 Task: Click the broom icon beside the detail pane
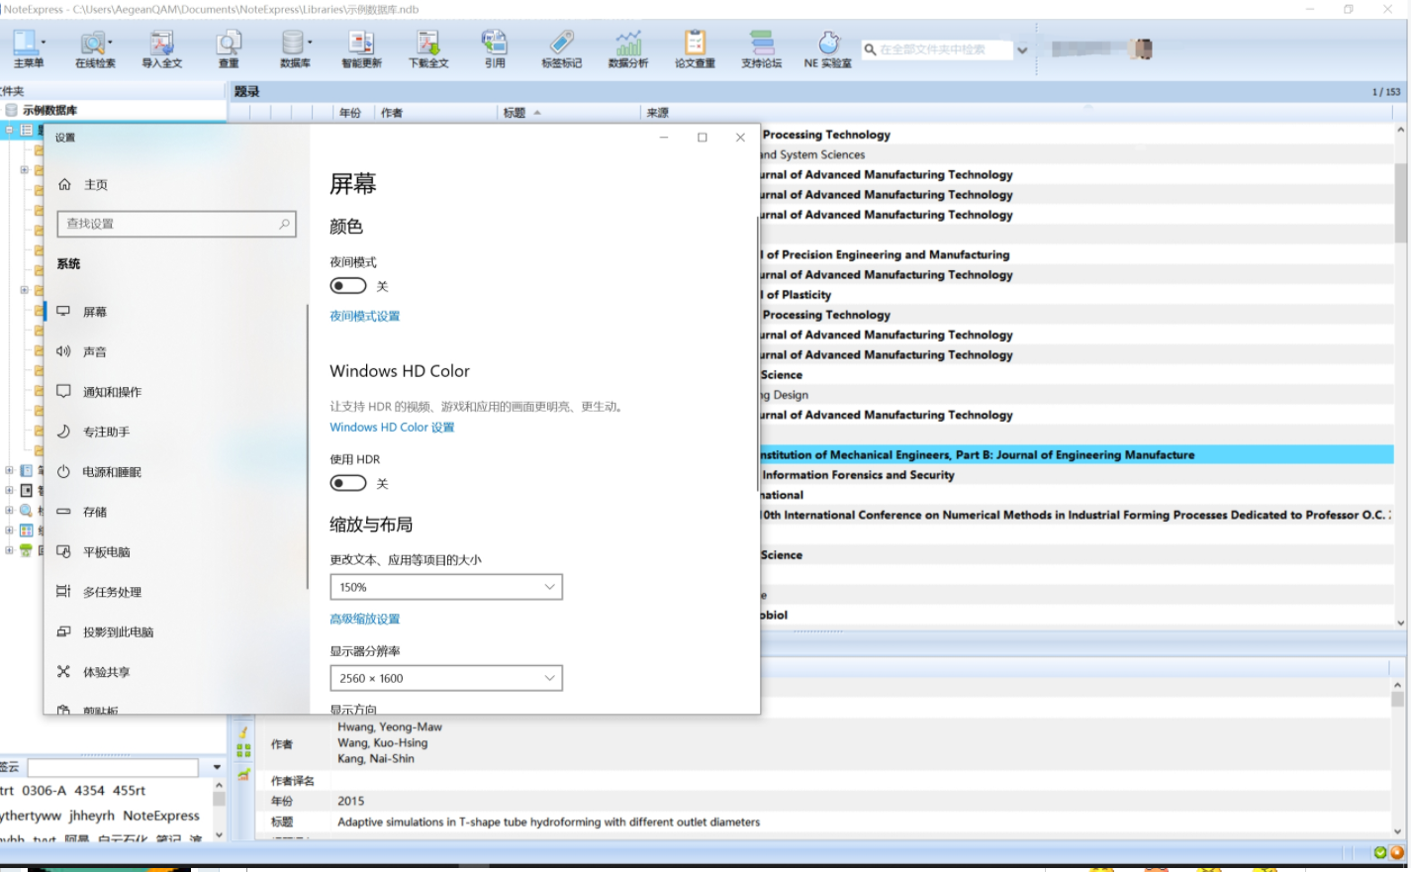click(243, 731)
